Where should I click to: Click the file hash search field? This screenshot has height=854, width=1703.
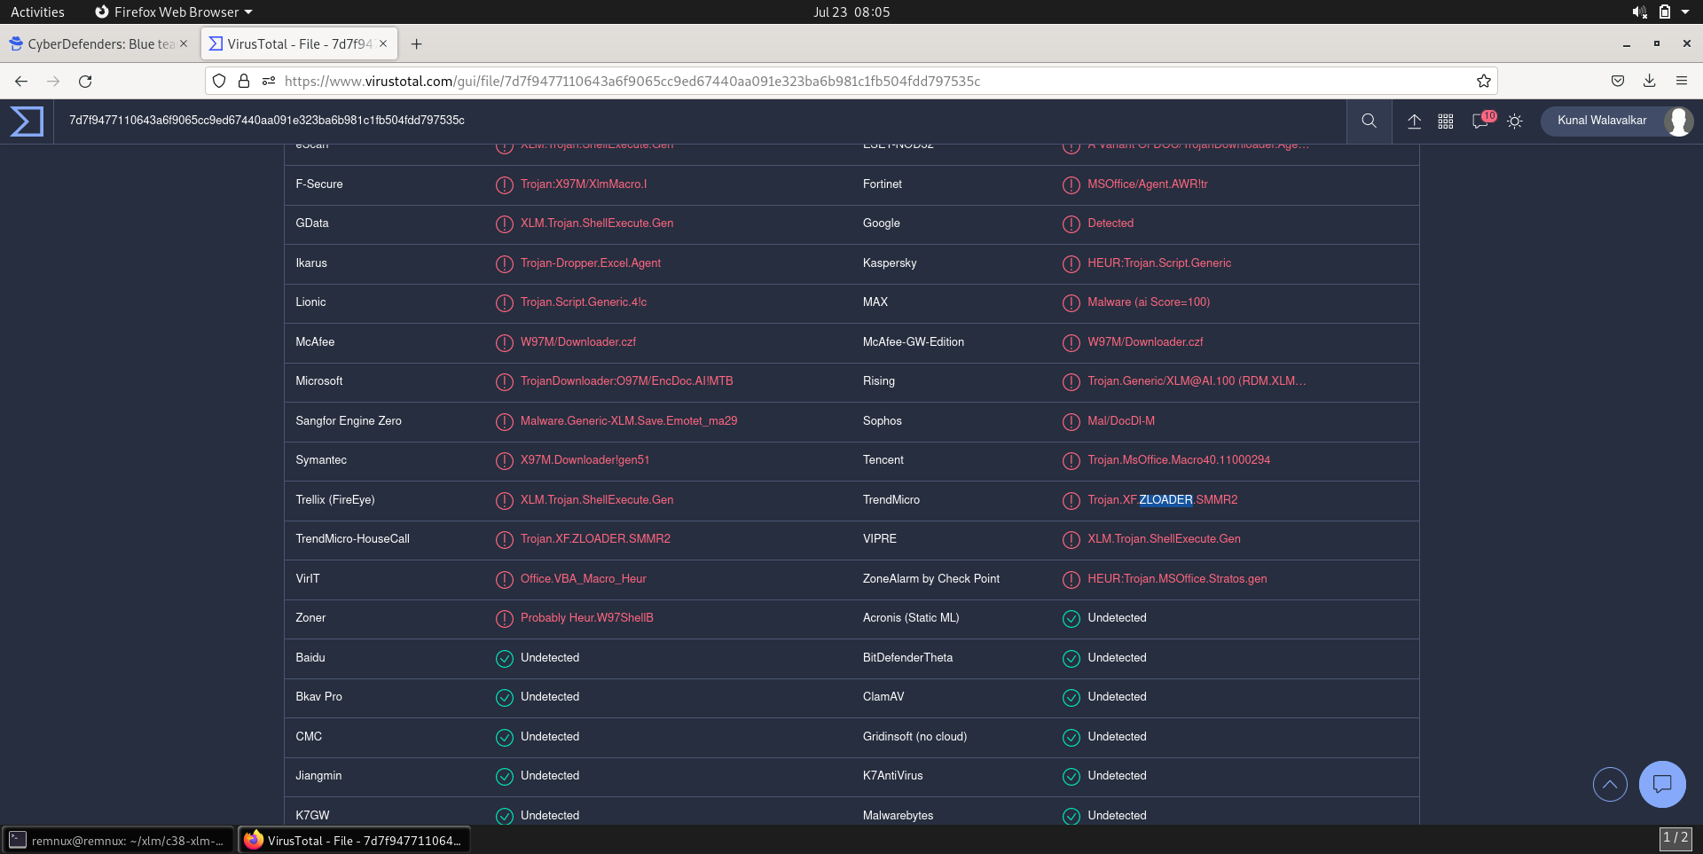[701, 121]
